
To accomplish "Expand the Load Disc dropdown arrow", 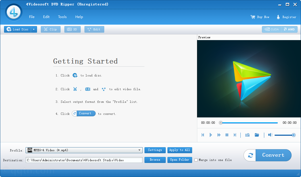I will pyautogui.click(x=34, y=29).
